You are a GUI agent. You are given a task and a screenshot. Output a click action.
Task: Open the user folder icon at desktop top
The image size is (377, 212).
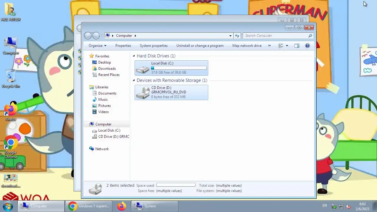tap(11, 12)
